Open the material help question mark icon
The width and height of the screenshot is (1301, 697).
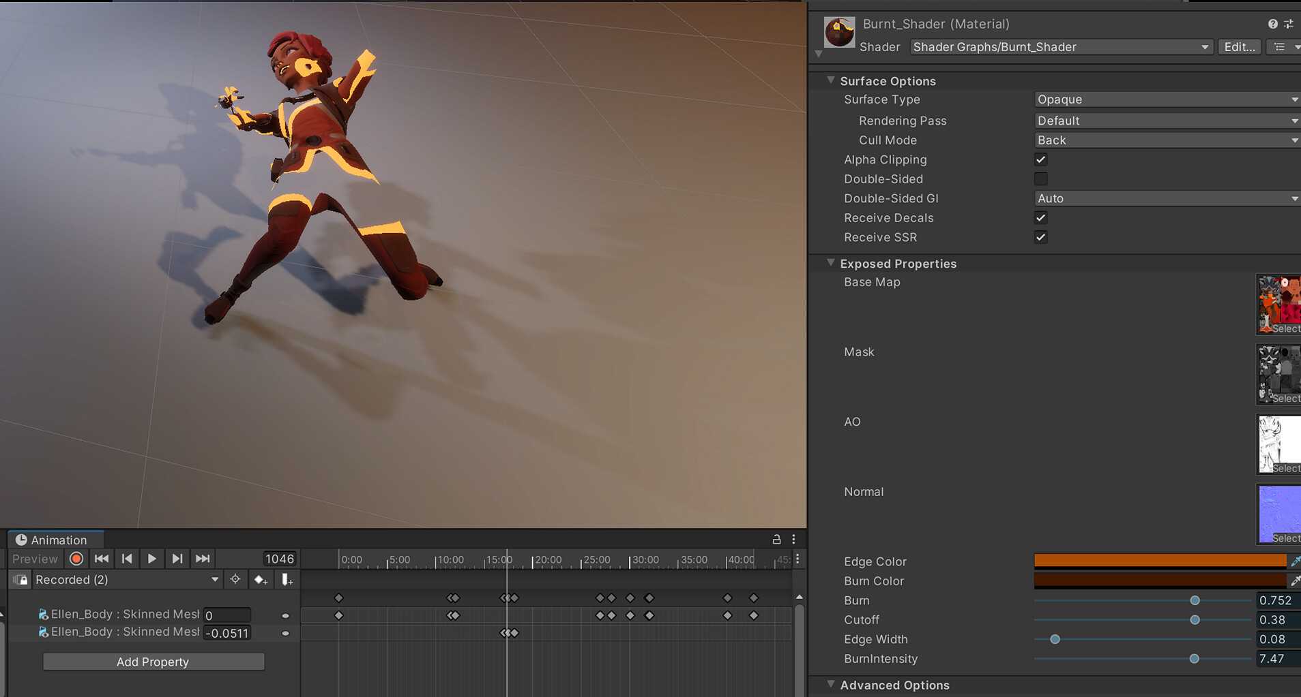(1273, 22)
